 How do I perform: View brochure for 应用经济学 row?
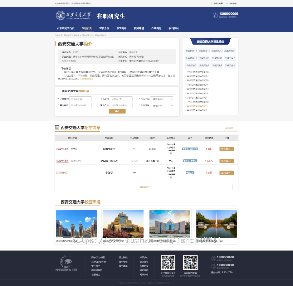pos(227,149)
